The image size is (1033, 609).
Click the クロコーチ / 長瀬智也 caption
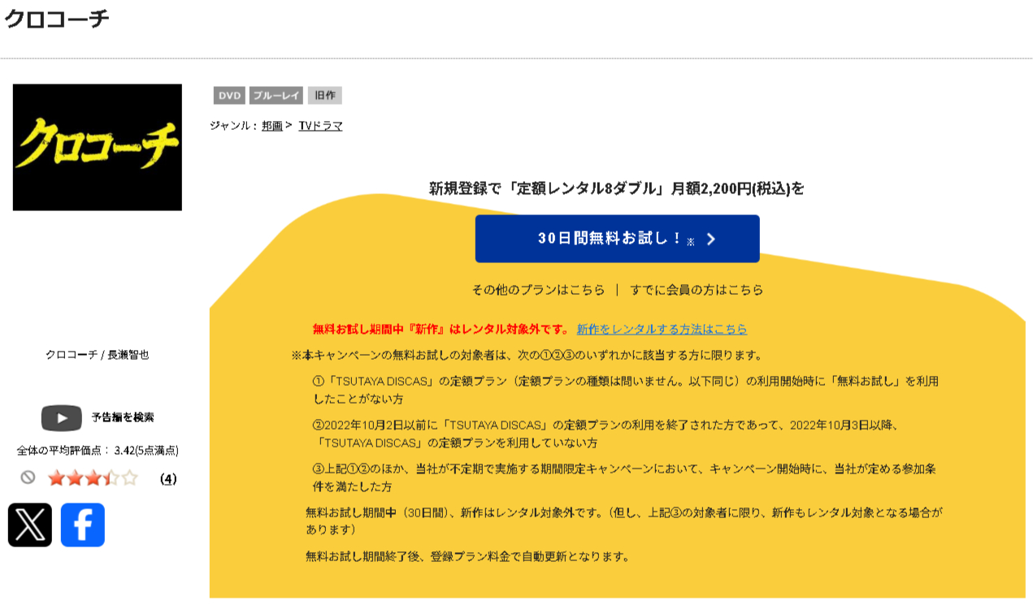click(98, 355)
